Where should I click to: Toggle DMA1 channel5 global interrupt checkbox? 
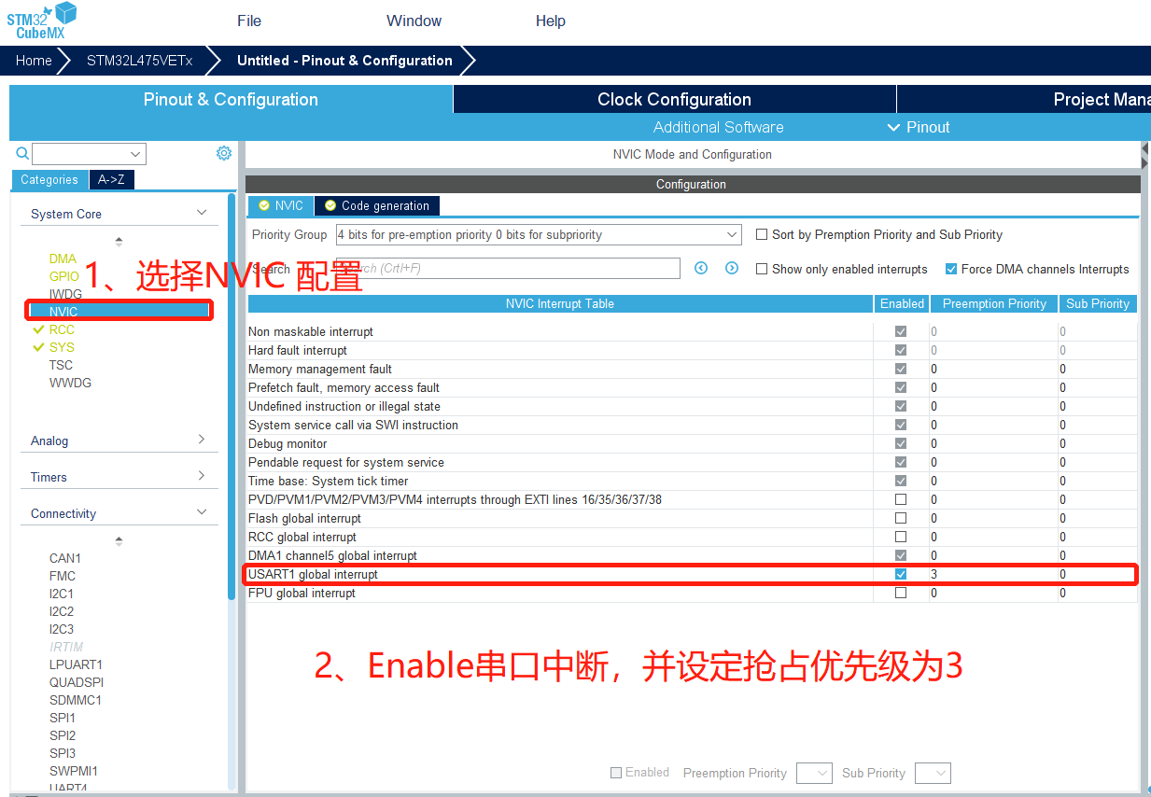point(901,555)
